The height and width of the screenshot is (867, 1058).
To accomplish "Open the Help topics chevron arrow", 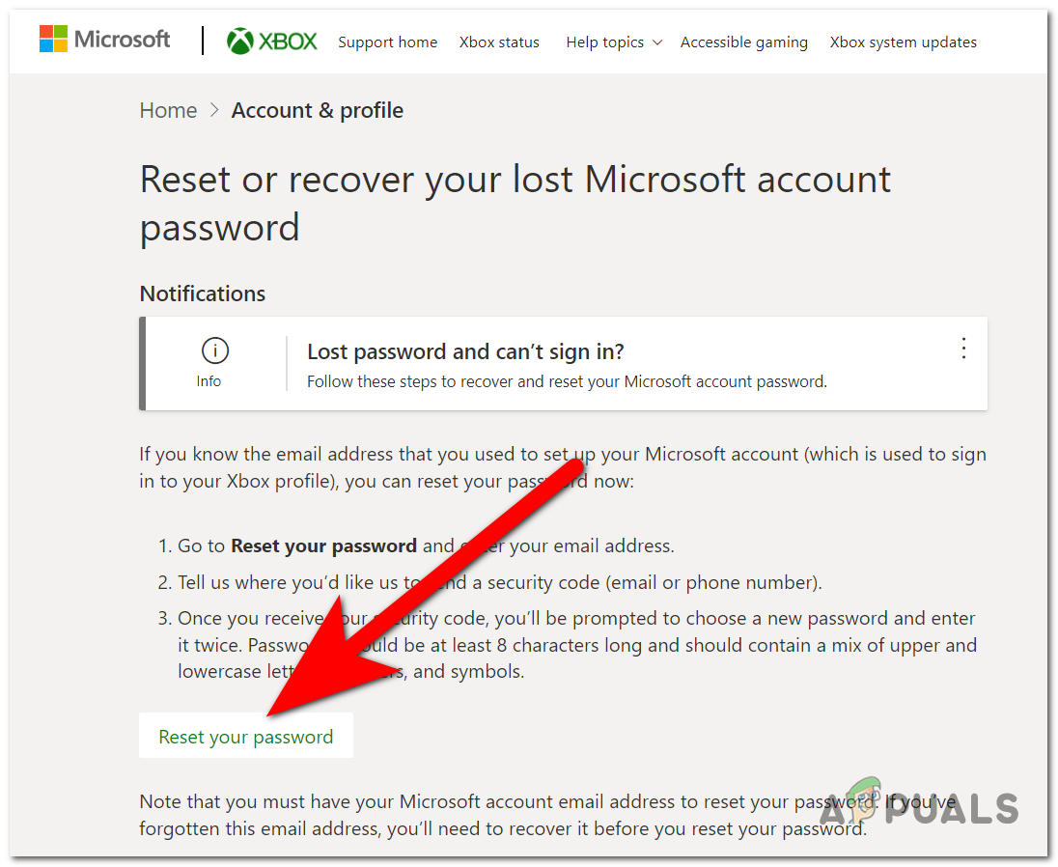I will click(658, 42).
